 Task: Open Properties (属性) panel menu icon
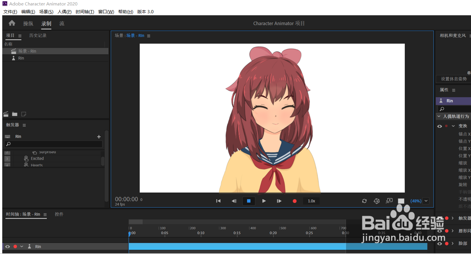pos(454,90)
